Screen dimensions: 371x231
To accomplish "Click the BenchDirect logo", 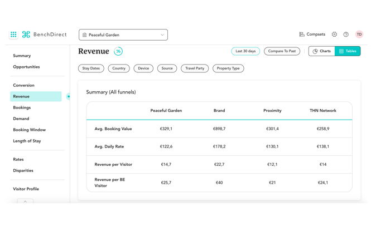I will pyautogui.click(x=44, y=35).
